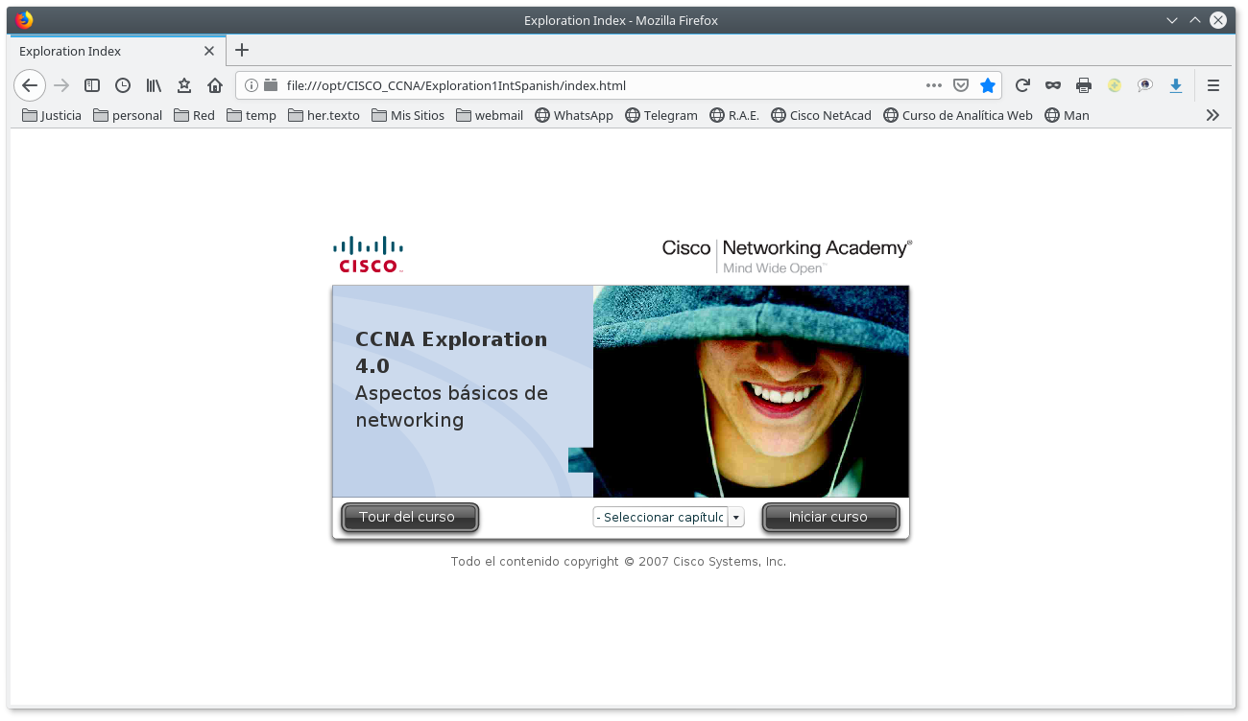Toggle the sidebar view icon

coord(92,85)
